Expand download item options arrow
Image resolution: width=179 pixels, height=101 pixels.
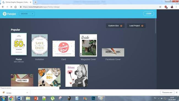(27, 93)
